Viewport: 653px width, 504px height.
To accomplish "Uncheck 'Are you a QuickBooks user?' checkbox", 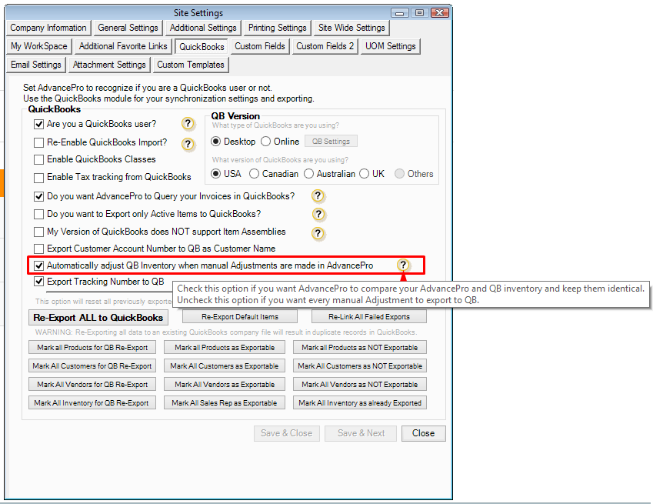I will [x=39, y=124].
